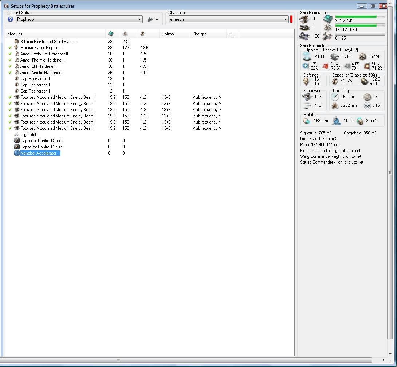Viewport: 397px width, 367px height.
Task: Toggle Medium Armor Repairer II active checkmark
Action: 10,48
